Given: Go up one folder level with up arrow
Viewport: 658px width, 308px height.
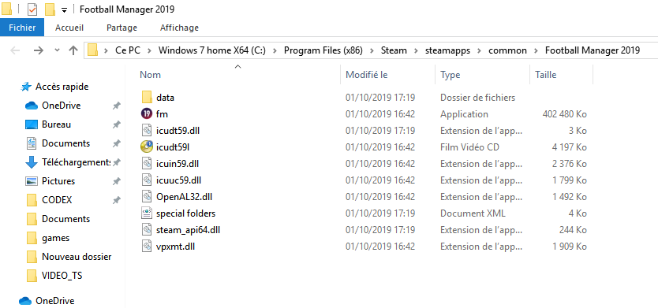Looking at the screenshot, I should 73,50.
